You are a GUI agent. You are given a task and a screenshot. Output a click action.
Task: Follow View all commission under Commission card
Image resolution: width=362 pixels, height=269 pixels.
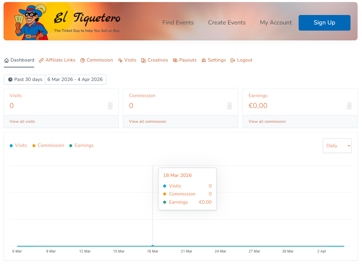point(148,122)
